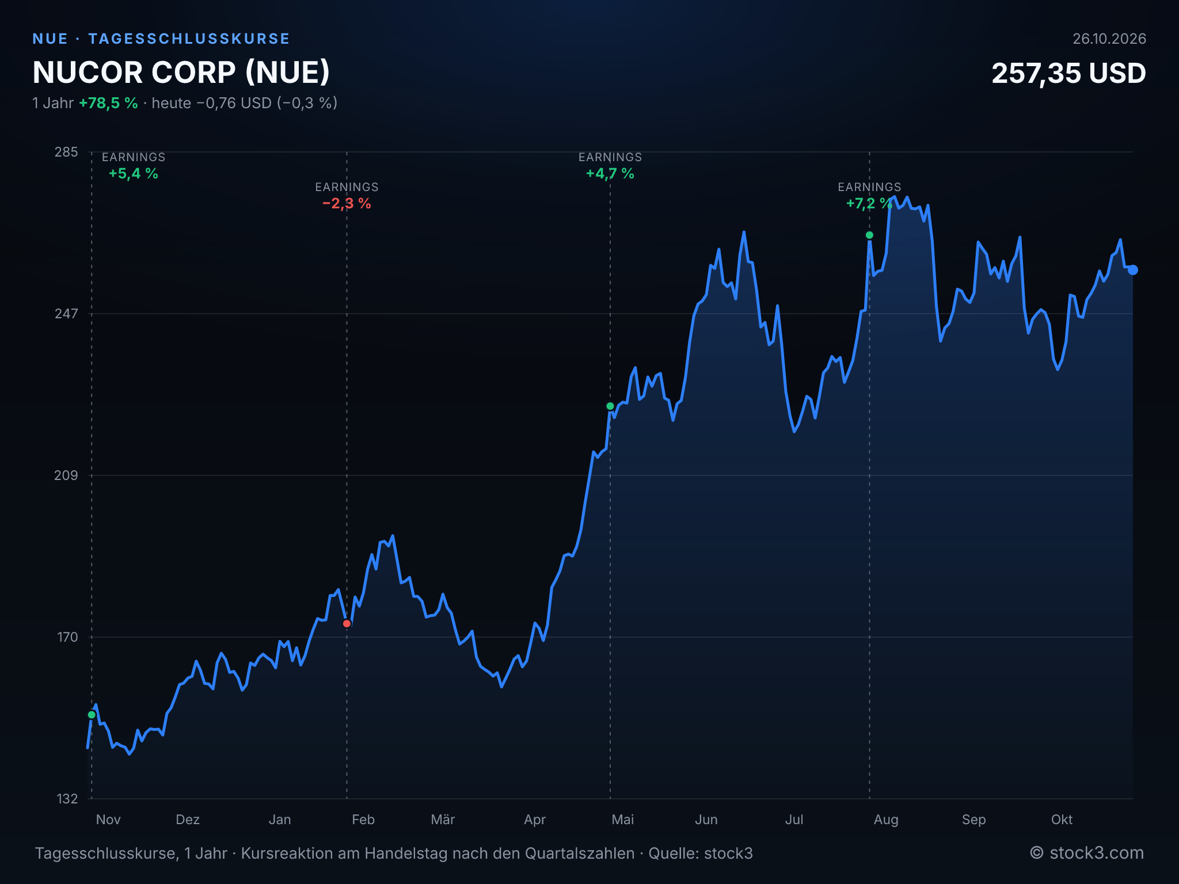Viewport: 1179px width, 884px height.
Task: Select the +4,7 % earnings reaction label
Action: (x=610, y=174)
